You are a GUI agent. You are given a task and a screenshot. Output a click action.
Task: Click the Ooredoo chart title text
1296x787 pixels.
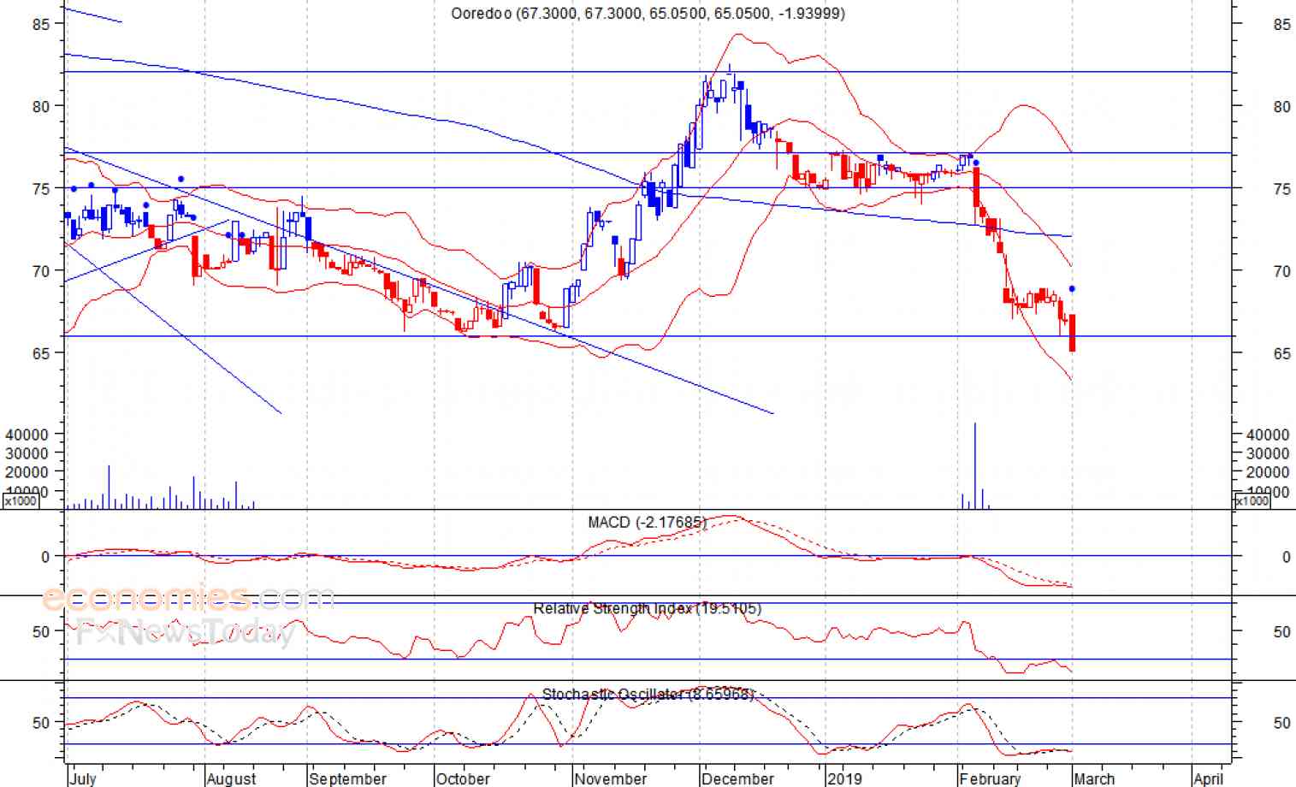click(x=648, y=13)
